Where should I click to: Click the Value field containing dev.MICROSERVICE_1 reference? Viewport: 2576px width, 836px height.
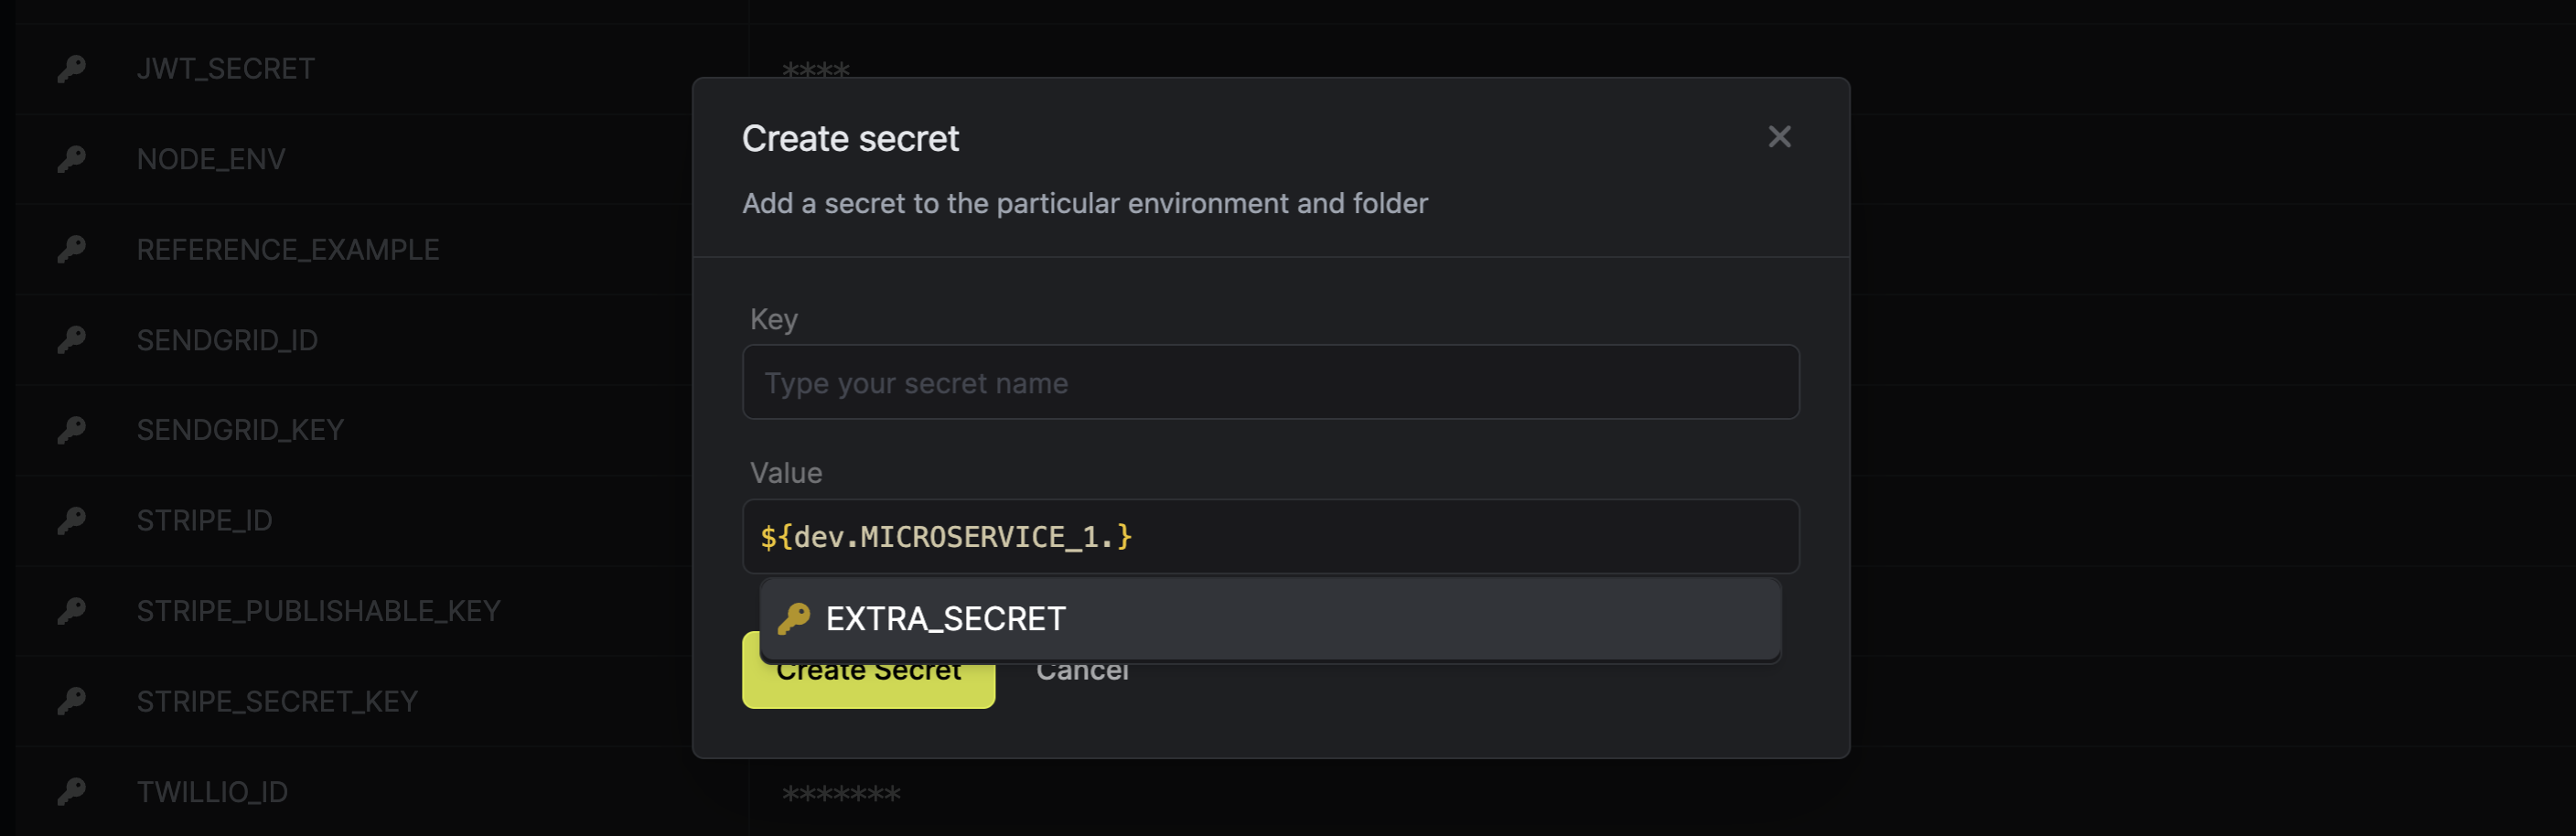coord(1271,536)
